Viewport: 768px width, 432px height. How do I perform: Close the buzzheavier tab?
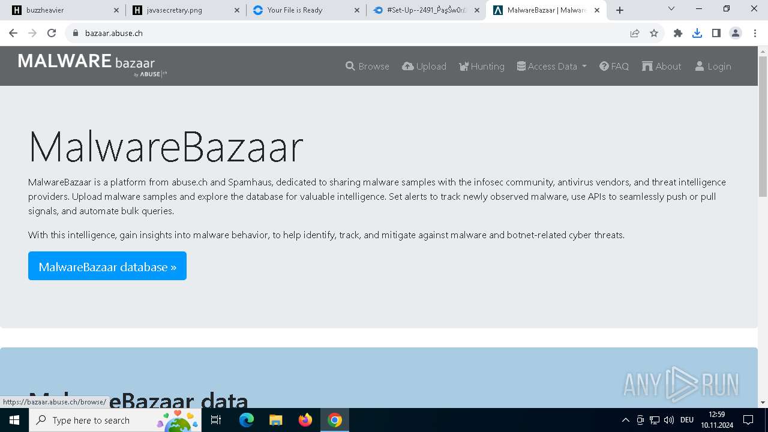(116, 10)
